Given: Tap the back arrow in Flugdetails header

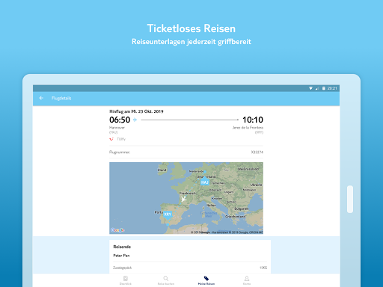Looking at the screenshot, I should [x=41, y=98].
